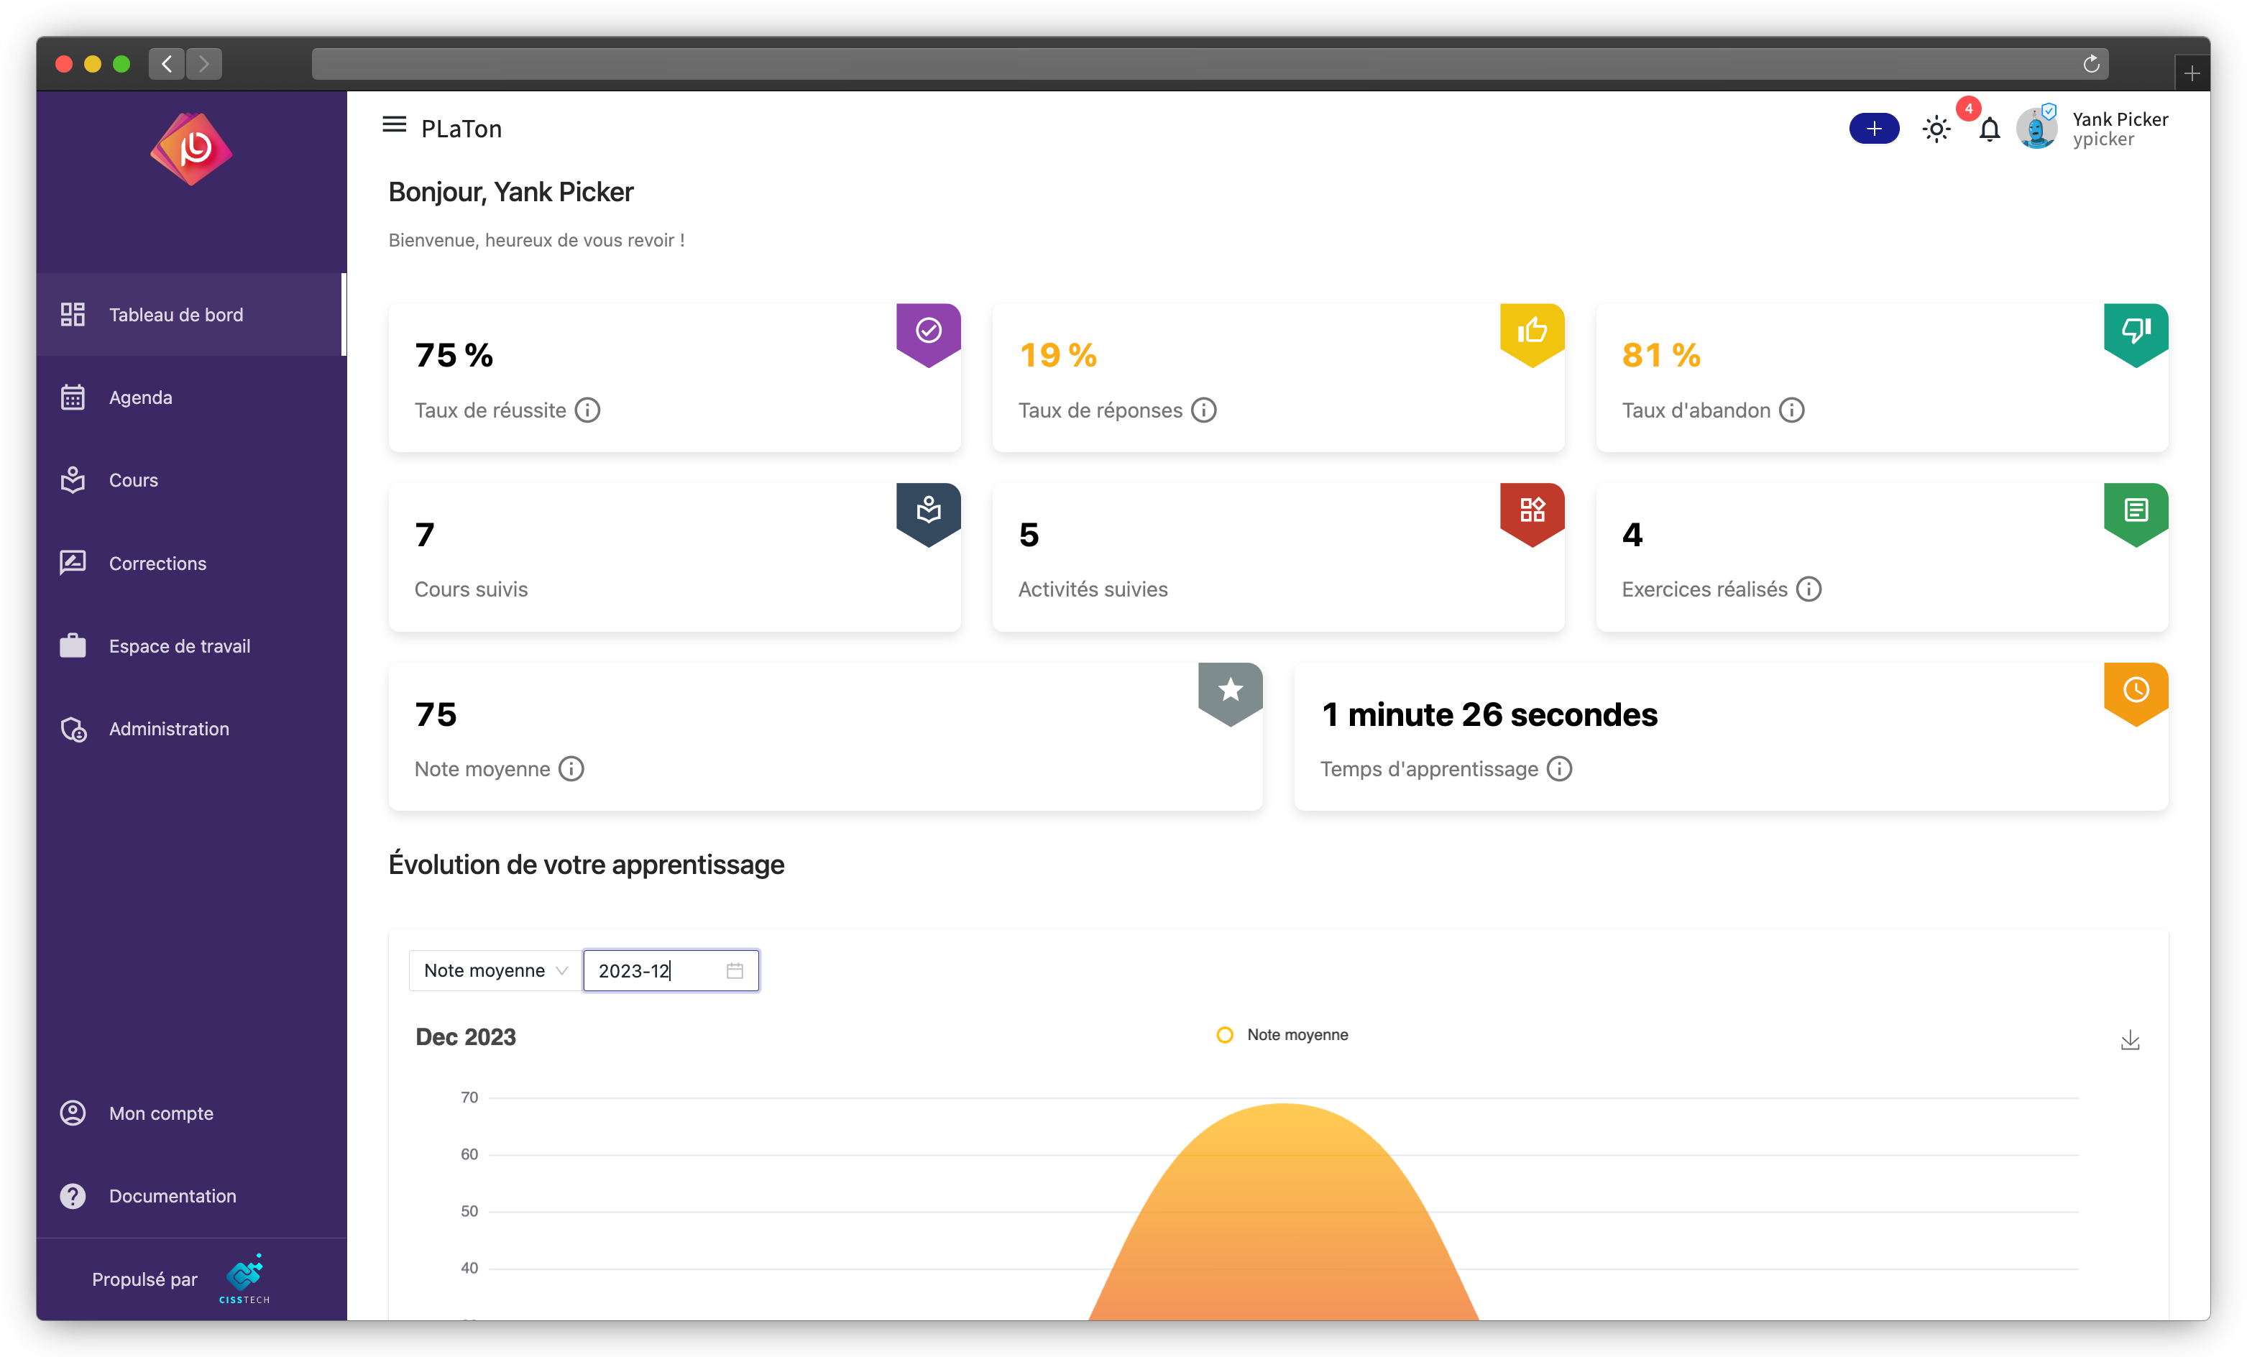2247x1357 pixels.
Task: Click the Activités suivies card label
Action: (1093, 589)
